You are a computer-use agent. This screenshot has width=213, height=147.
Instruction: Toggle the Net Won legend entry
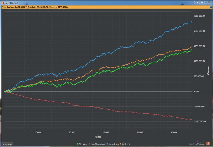(x=82, y=144)
